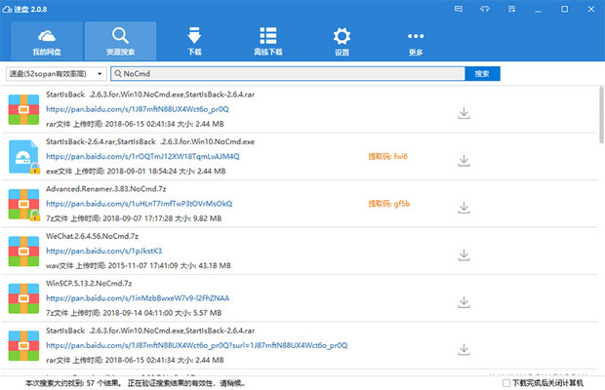Open the 更多 three-dots menu
This screenshot has width=605, height=390.
(x=416, y=41)
